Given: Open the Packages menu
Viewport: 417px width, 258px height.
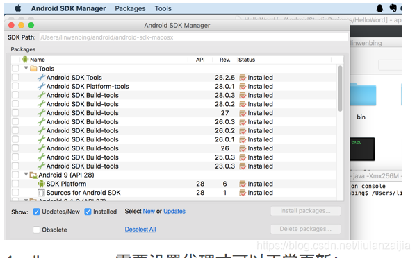Looking at the screenshot, I should pos(130,8).
